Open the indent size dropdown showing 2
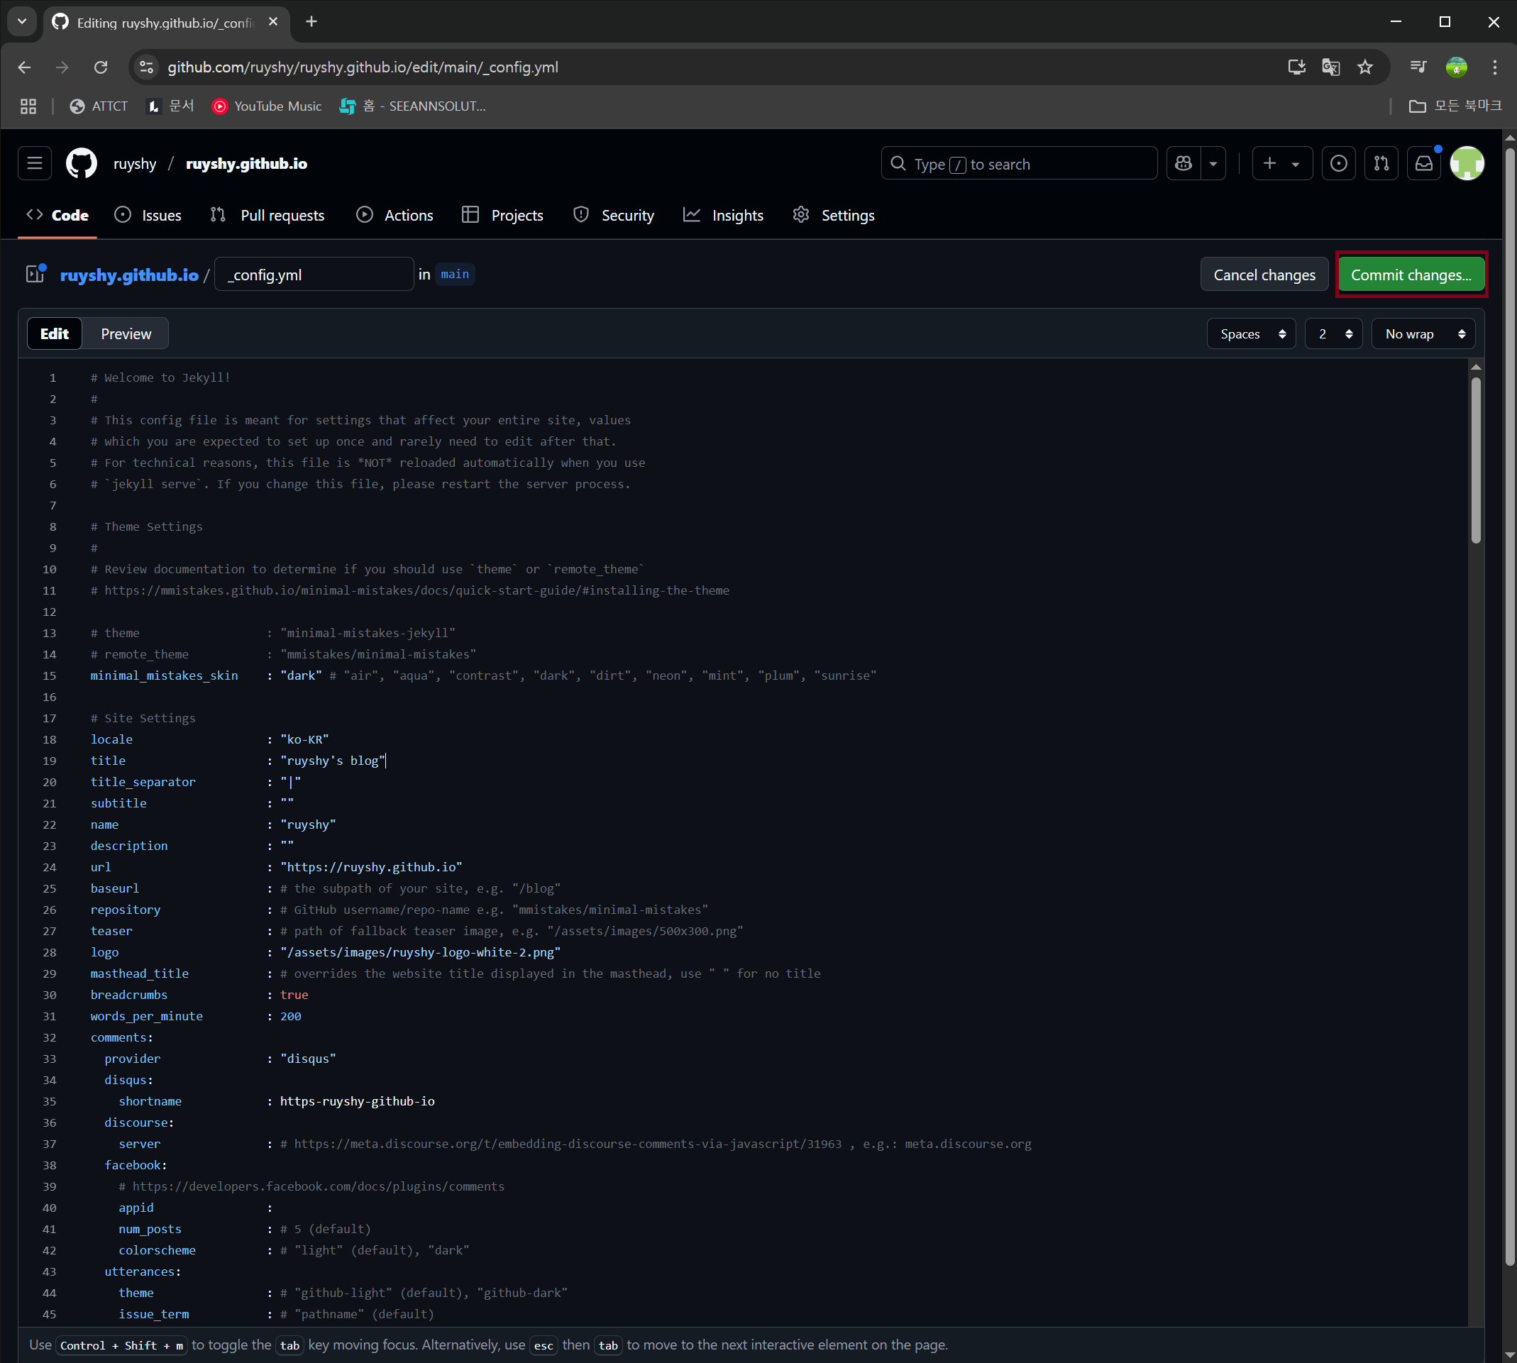1517x1363 pixels. (1333, 333)
